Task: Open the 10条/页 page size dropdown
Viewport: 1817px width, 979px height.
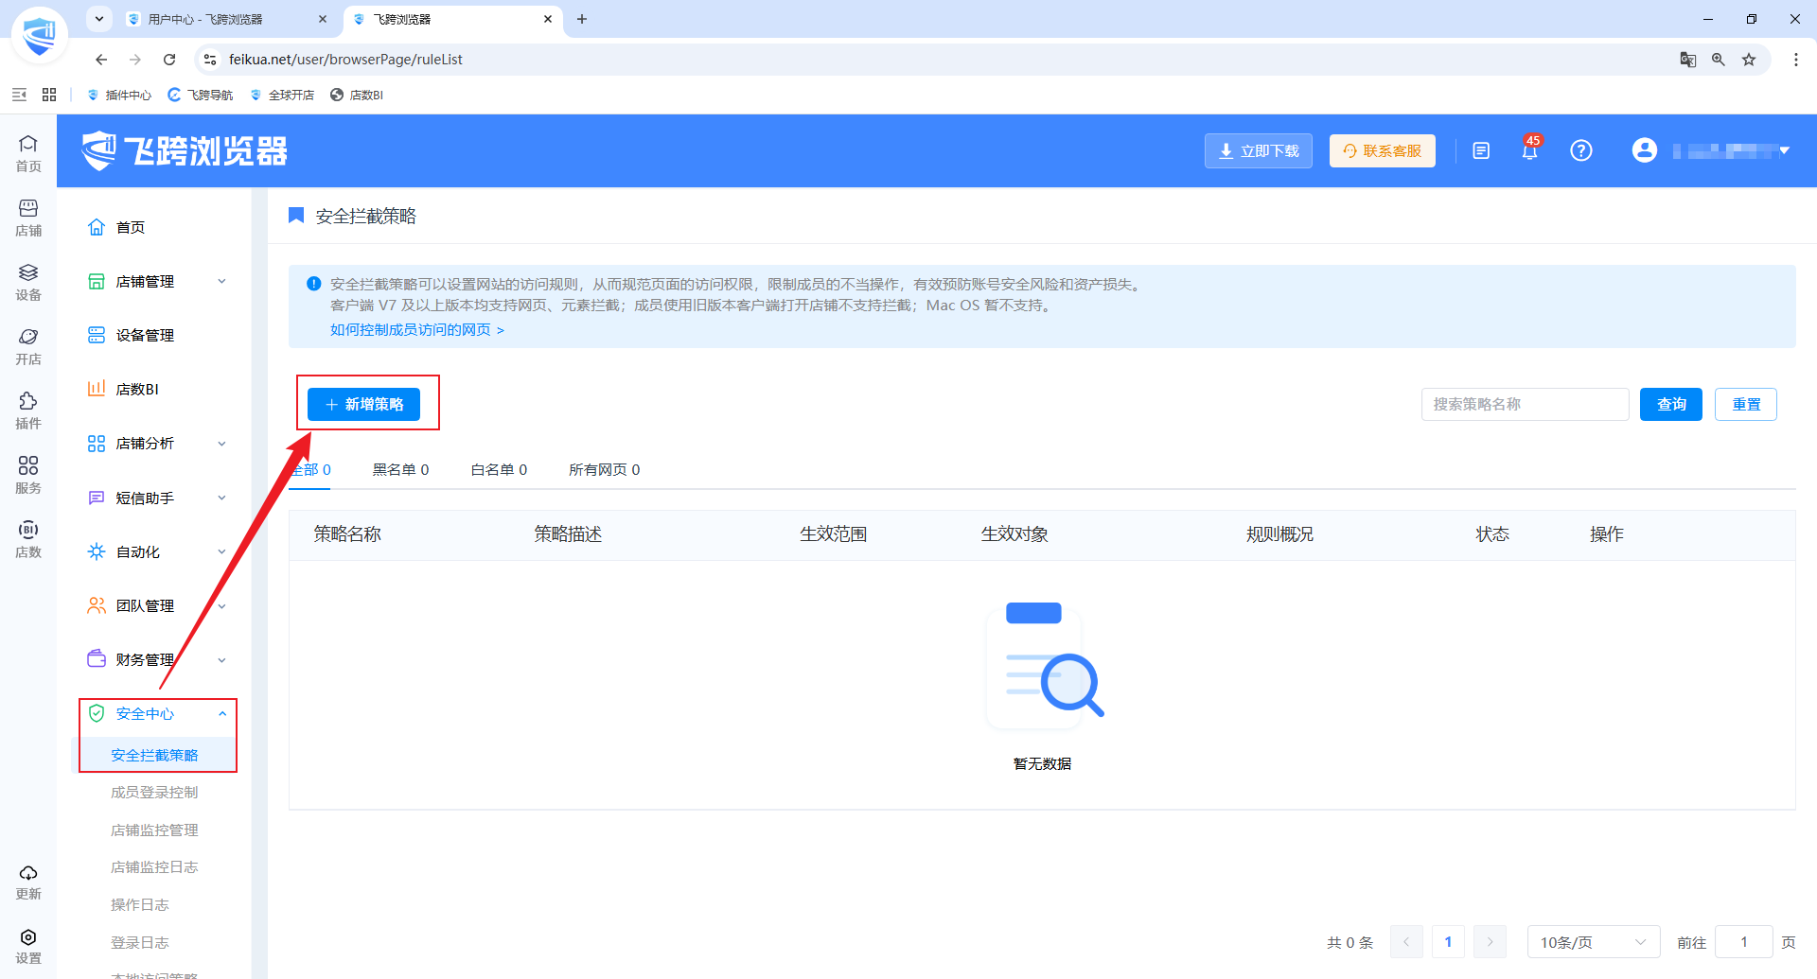Action: [1594, 942]
